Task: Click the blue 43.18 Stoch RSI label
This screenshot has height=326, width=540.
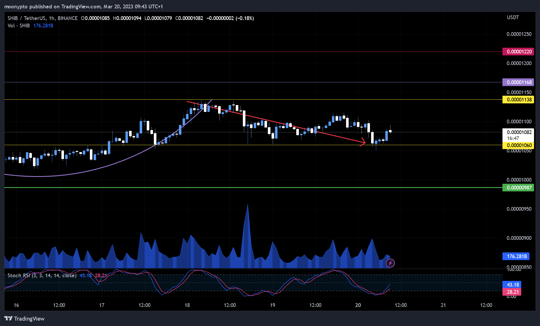Action: coord(512,285)
